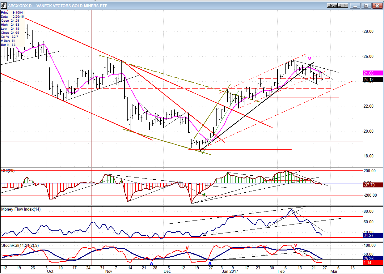Maximize the GDX chart window
The width and height of the screenshot is (384, 274).
point(366,6)
